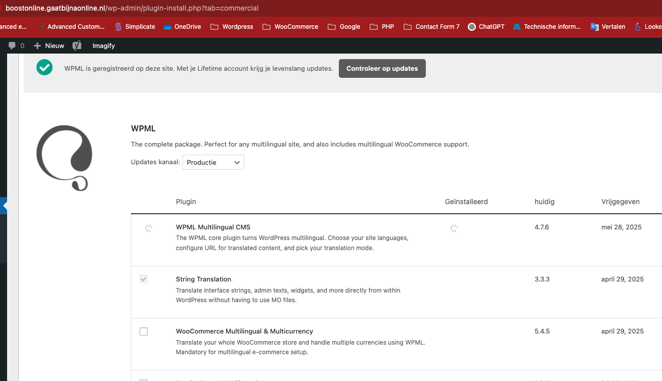Click the browser address bar URL

[132, 8]
